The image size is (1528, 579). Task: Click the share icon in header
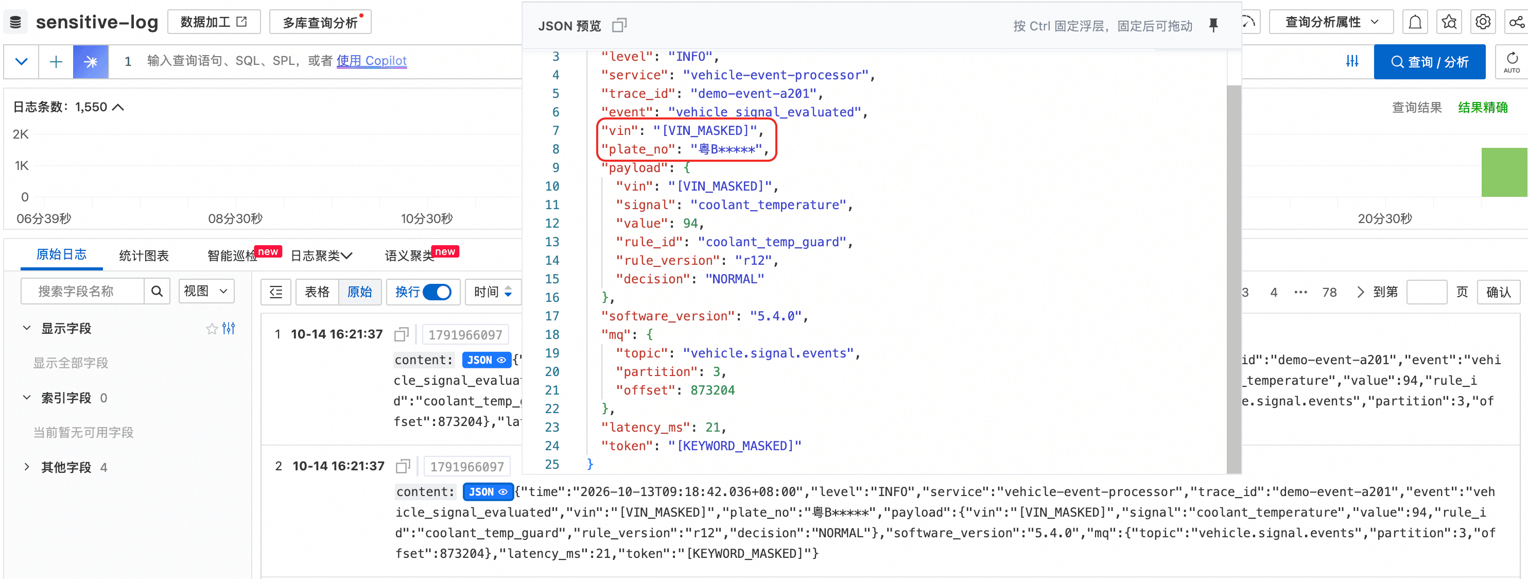(x=1517, y=23)
